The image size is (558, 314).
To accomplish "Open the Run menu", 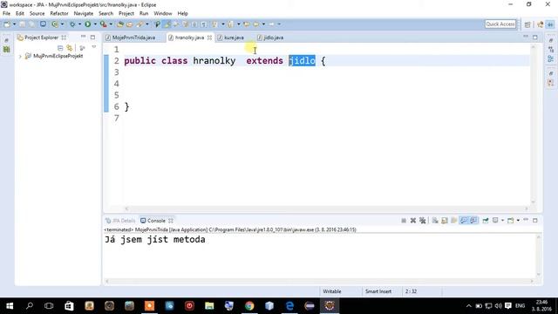I will (x=144, y=14).
